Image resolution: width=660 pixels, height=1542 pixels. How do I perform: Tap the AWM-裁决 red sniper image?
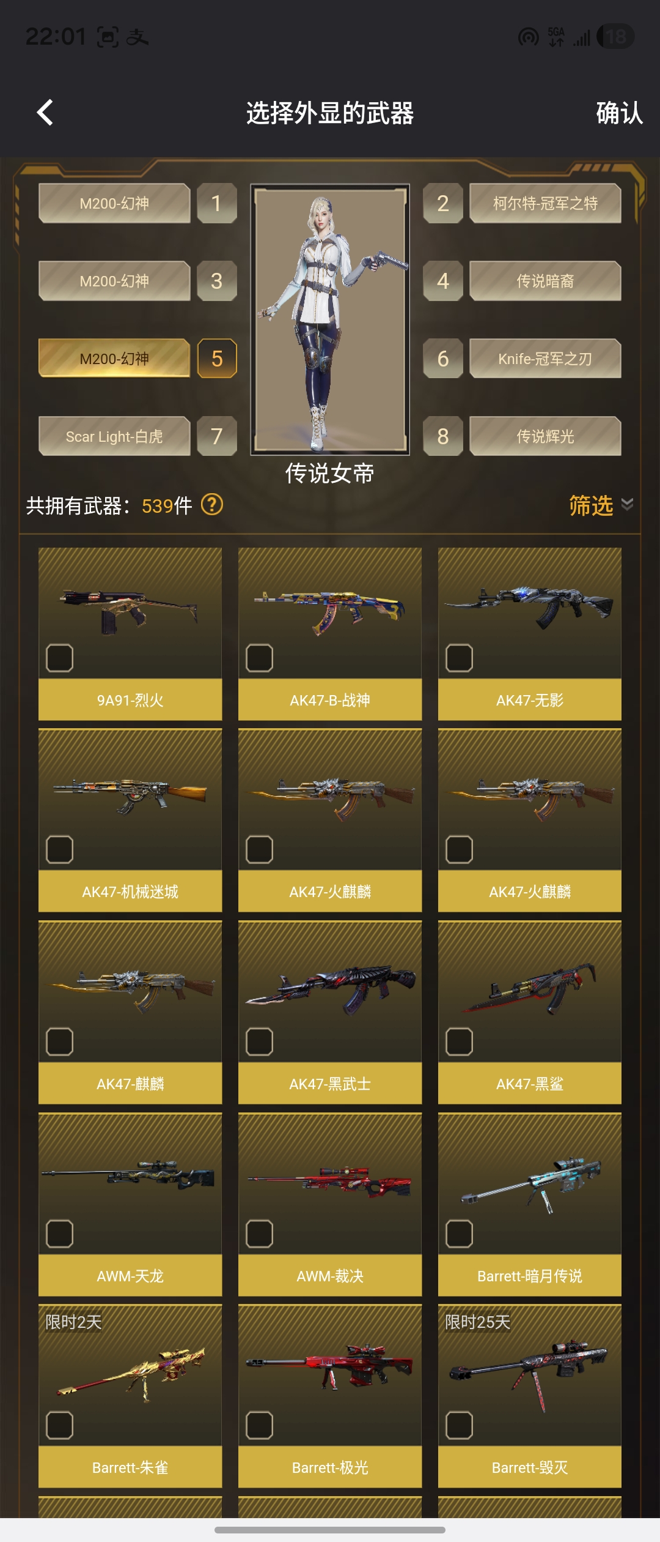pyautogui.click(x=330, y=1180)
